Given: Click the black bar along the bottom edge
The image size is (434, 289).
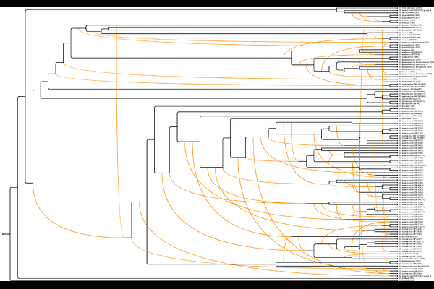Looking at the screenshot, I should [x=217, y=285].
